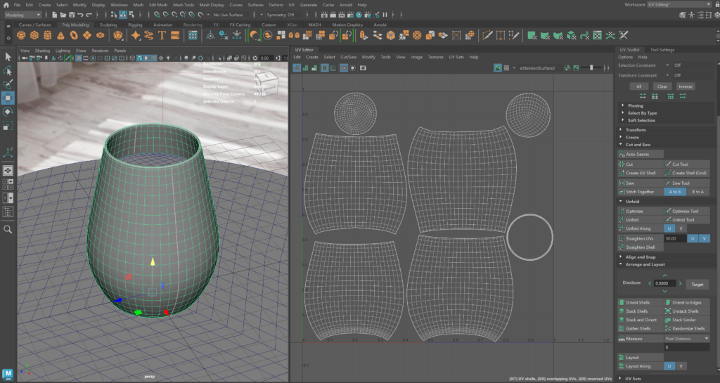Undo the last action with arrow icon
Viewport: 720px width, 383px height.
(x=80, y=15)
